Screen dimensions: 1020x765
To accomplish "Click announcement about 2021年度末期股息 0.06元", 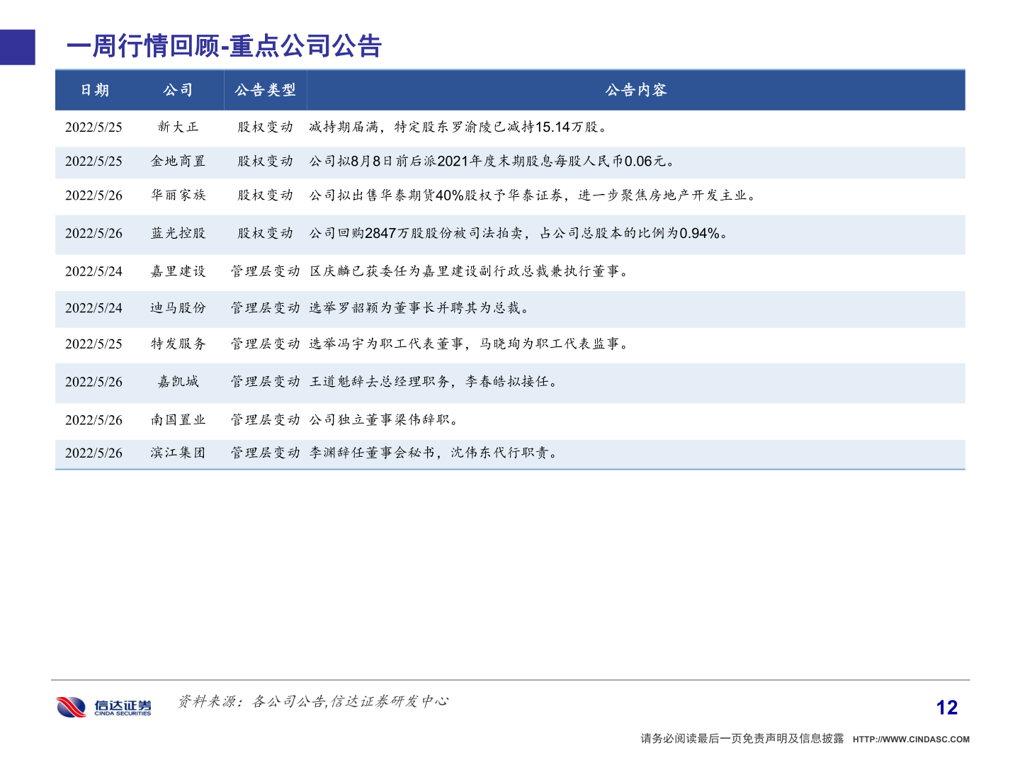I will (x=492, y=161).
